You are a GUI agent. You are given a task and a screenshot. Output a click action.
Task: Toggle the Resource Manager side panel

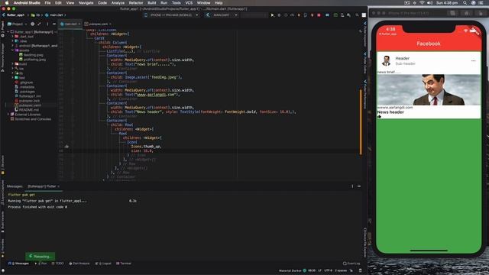2,58
